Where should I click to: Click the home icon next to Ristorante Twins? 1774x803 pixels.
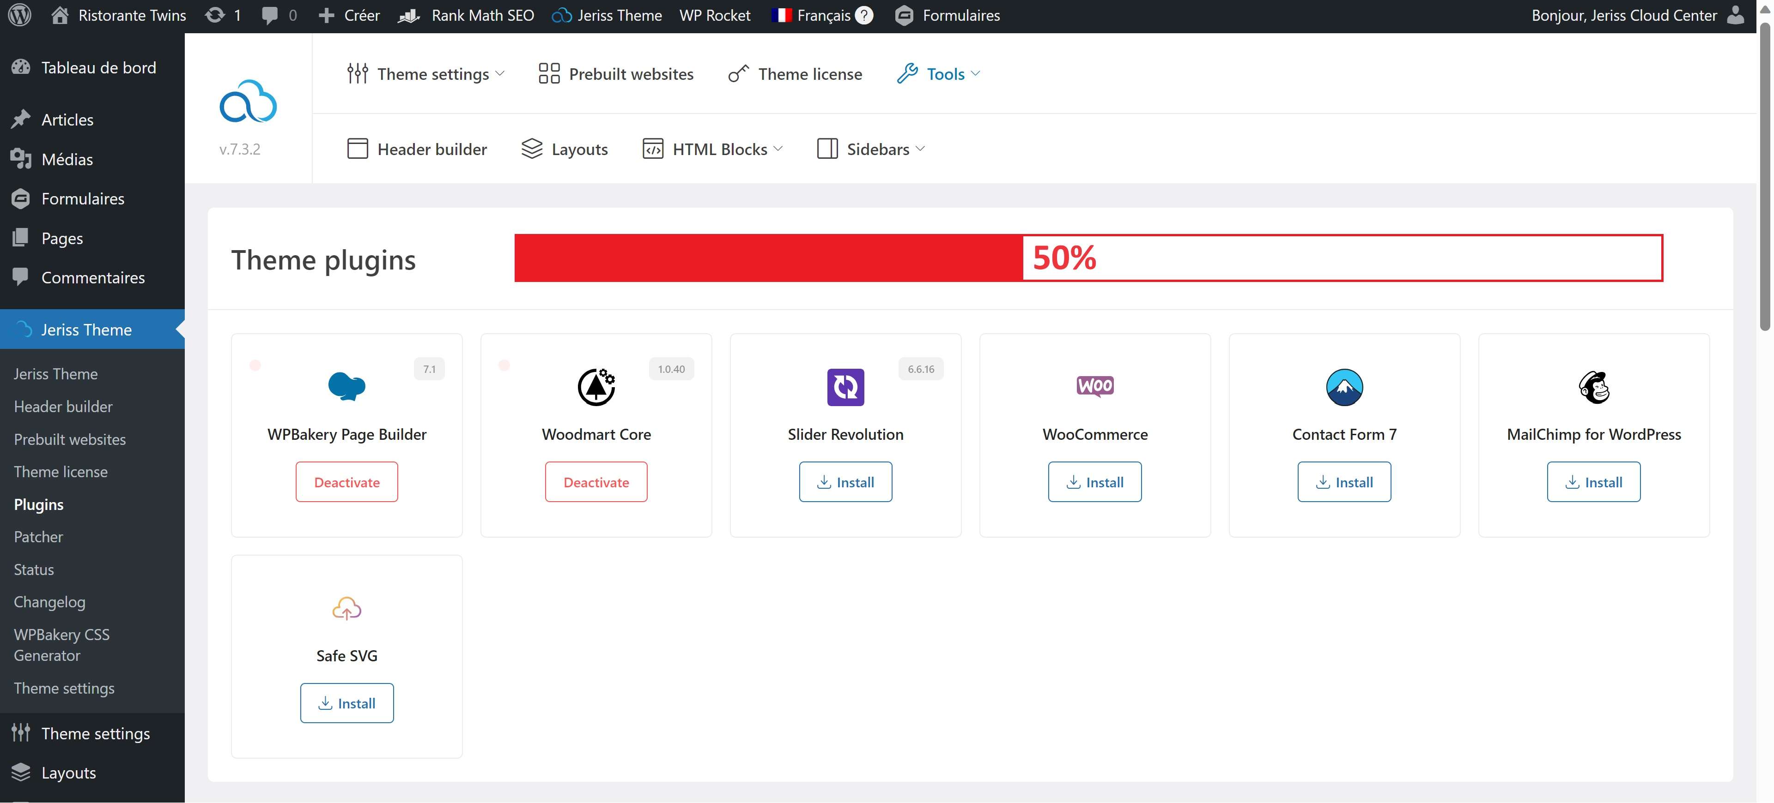(60, 15)
